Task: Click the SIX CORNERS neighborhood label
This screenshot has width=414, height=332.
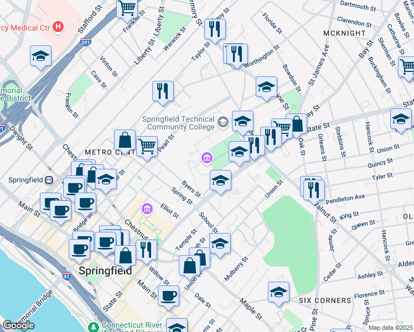Action: 325,300
